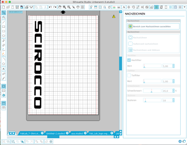Screen dimensions: 187x145
Task: Pick the Draw a Rectangle tool
Action: (x=4, y=27)
